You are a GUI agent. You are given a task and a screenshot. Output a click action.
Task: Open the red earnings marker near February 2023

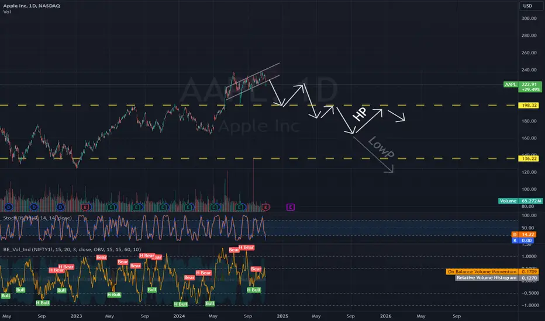point(85,207)
